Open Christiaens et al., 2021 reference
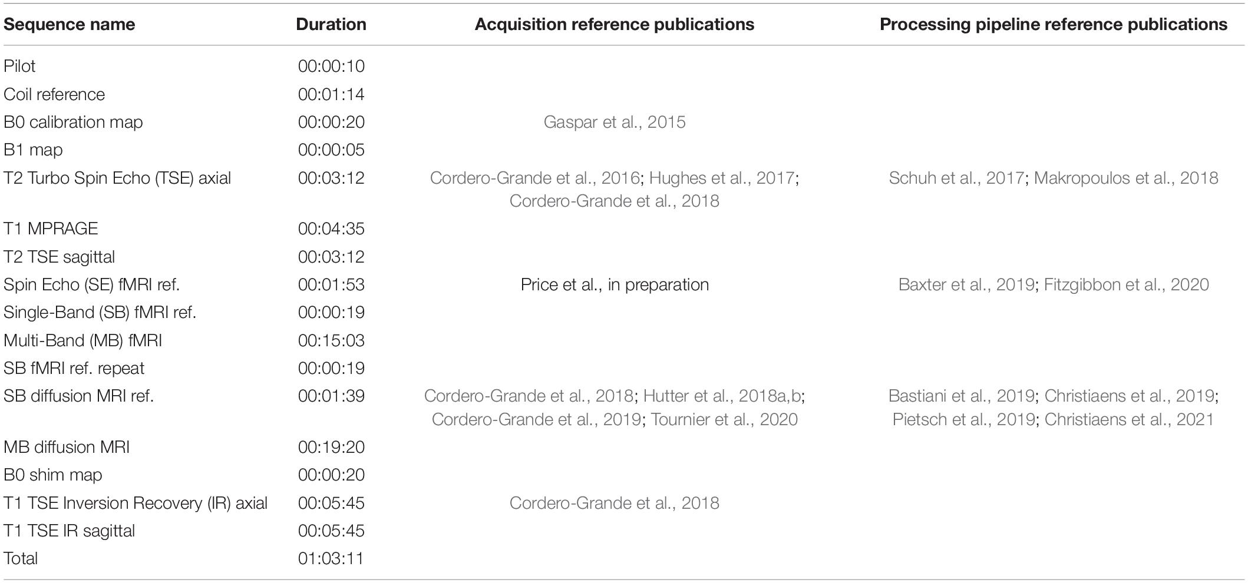Image resolution: width=1248 pixels, height=583 pixels. click(x=1129, y=419)
